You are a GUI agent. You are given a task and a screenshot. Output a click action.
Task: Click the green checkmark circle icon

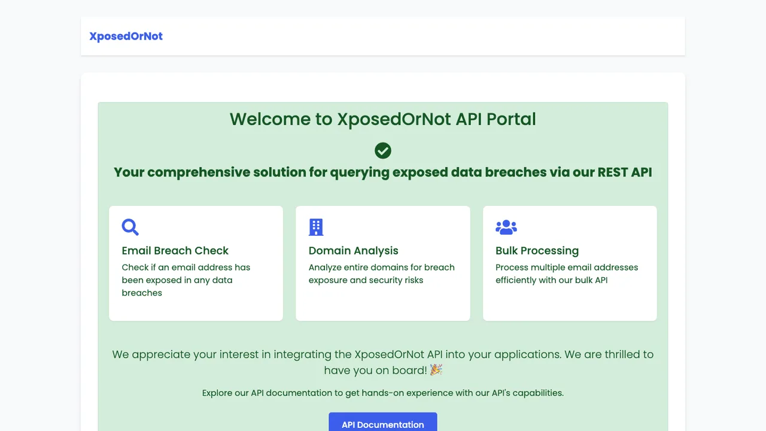click(383, 150)
